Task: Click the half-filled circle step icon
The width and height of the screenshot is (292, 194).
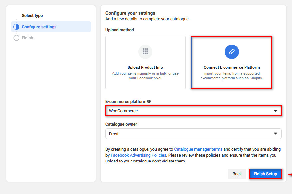Action: tap(16, 27)
